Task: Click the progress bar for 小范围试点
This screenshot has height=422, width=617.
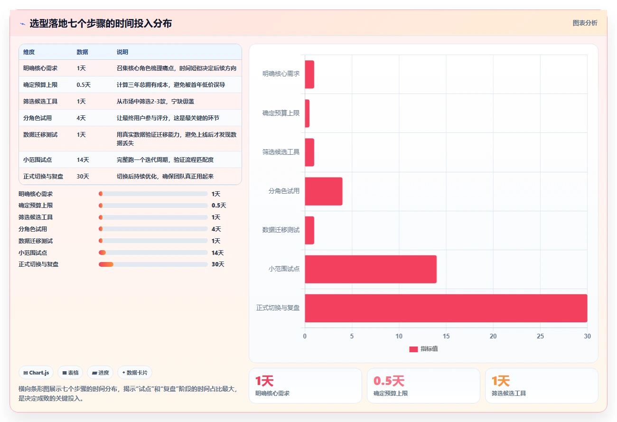Action: pyautogui.click(x=153, y=253)
